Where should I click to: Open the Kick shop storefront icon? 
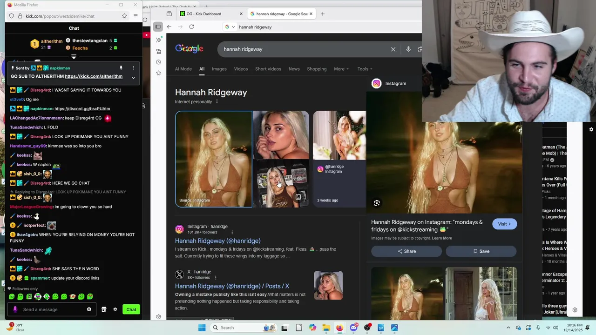pos(104,309)
